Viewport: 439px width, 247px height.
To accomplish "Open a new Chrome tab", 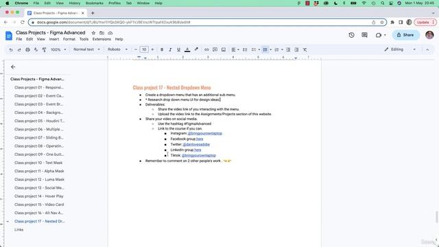I will (x=93, y=13).
